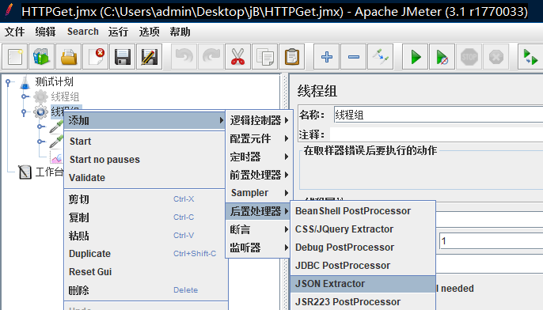The width and height of the screenshot is (543, 310).
Task: Click the field containing value 1
Action: coord(491,240)
